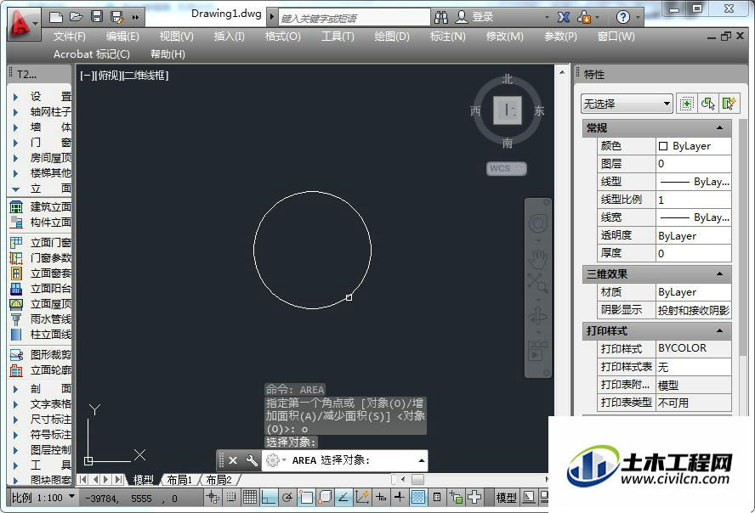
Task: Collapse the 三维效果 properties section
Action: [x=720, y=274]
